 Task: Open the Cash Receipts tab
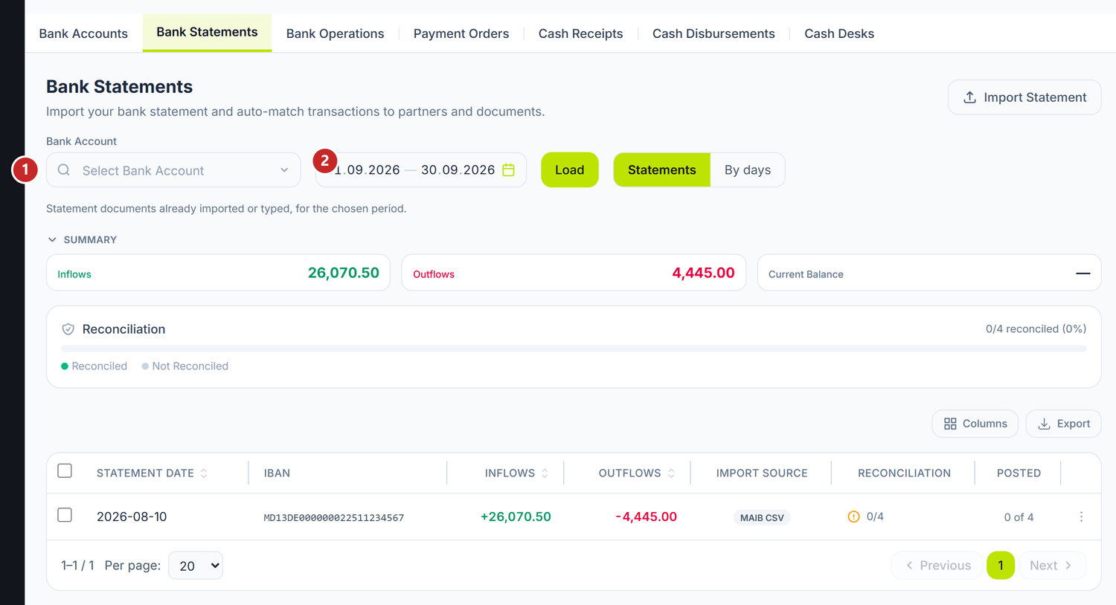pyautogui.click(x=581, y=33)
